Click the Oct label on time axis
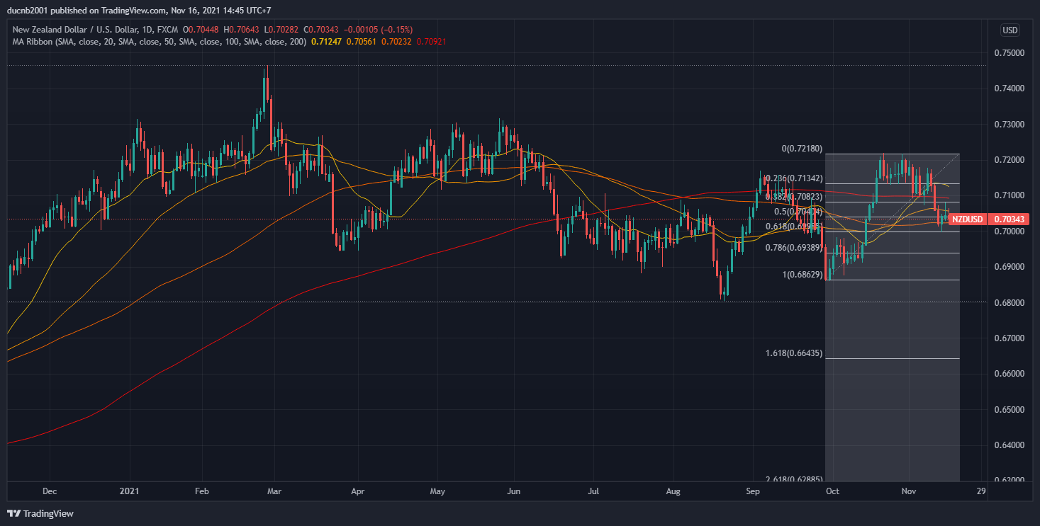Viewport: 1040px width, 526px height. (x=832, y=491)
